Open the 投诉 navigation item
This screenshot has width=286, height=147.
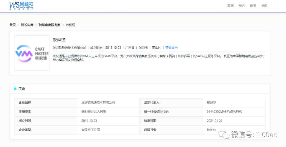click(242, 6)
